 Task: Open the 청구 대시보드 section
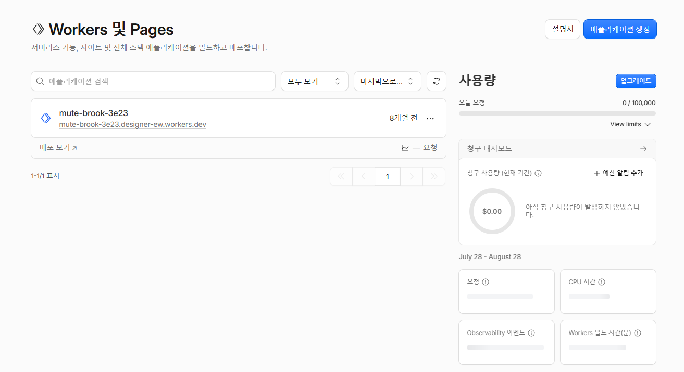pyautogui.click(x=557, y=149)
